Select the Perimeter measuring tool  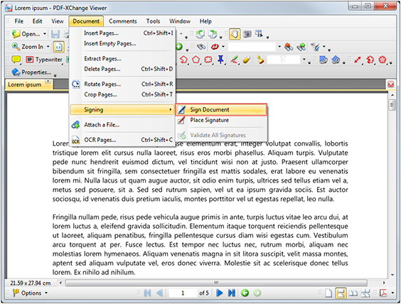[x=370, y=60]
